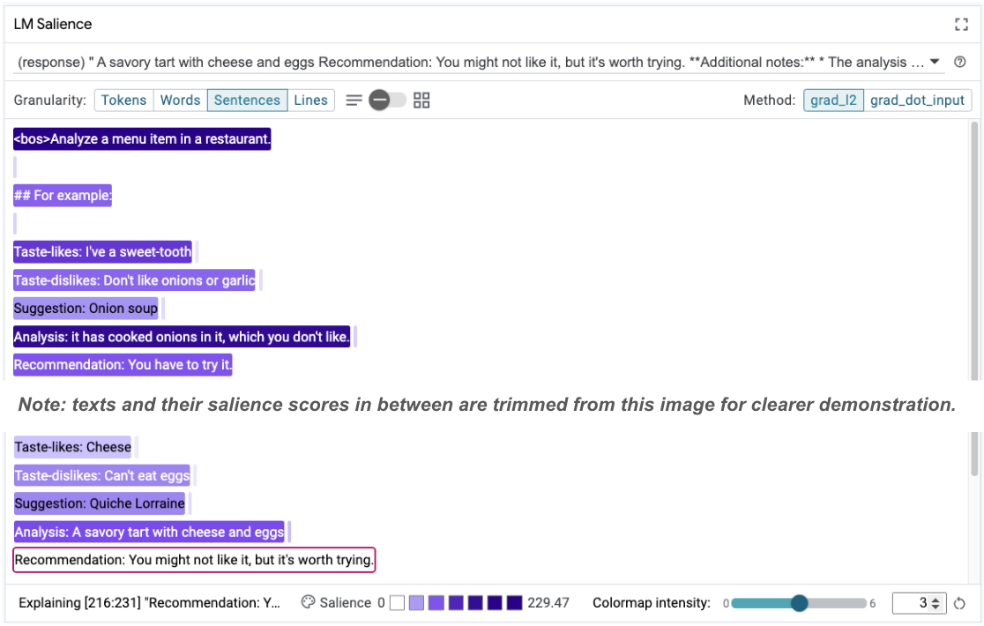Viewport: 984px width, 626px height.
Task: Switch granularity to Lines
Action: 310,101
